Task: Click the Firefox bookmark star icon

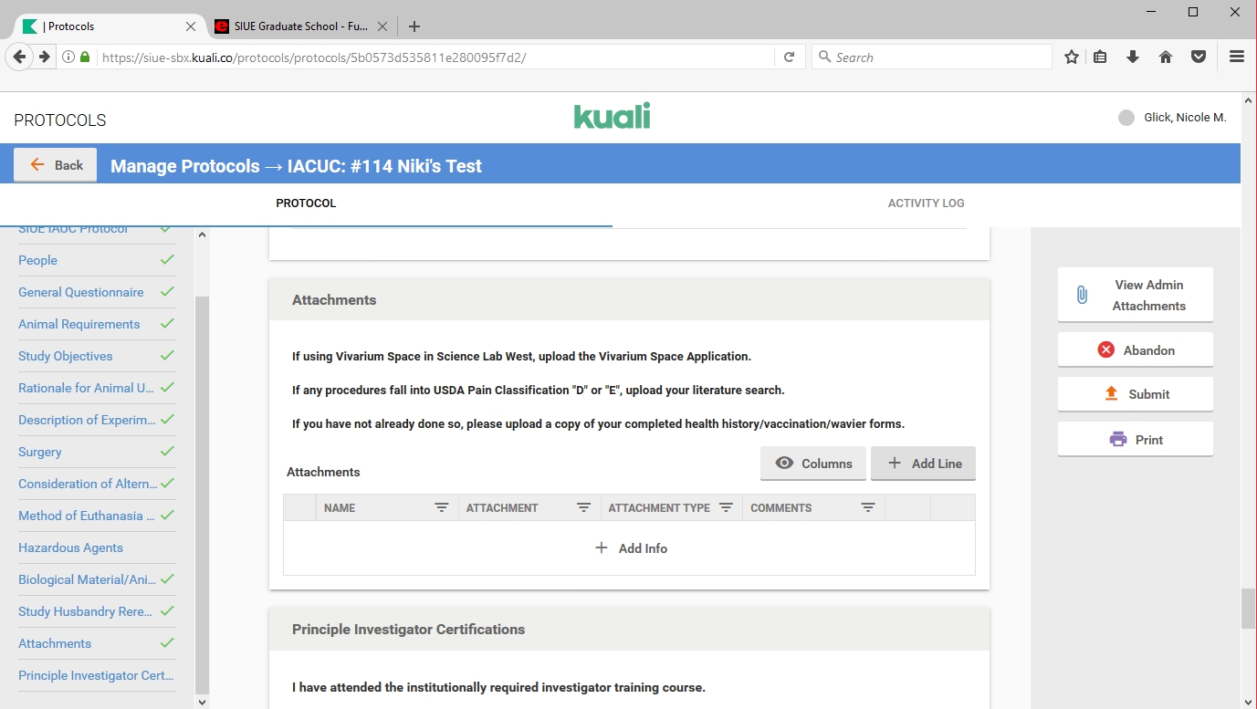Action: tap(1072, 57)
